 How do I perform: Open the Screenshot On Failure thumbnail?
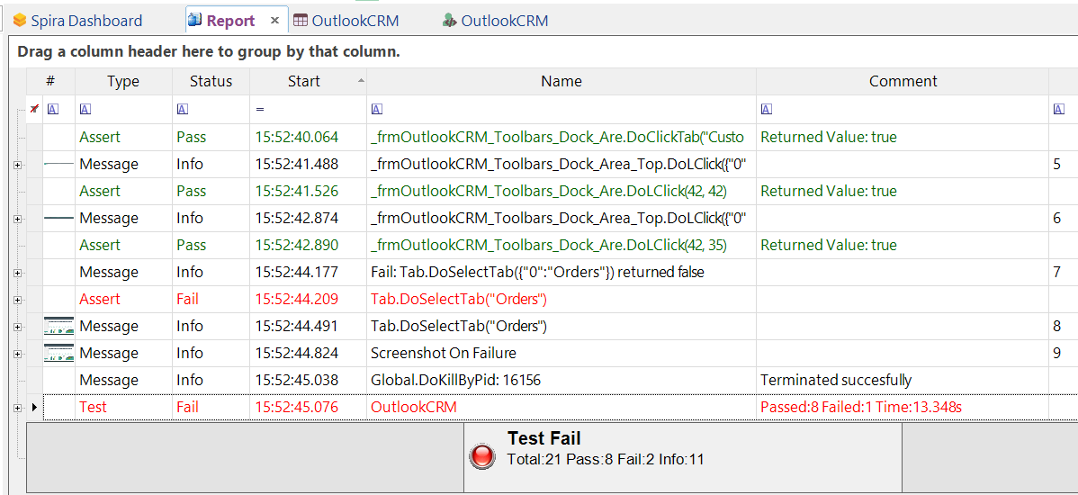(x=59, y=353)
